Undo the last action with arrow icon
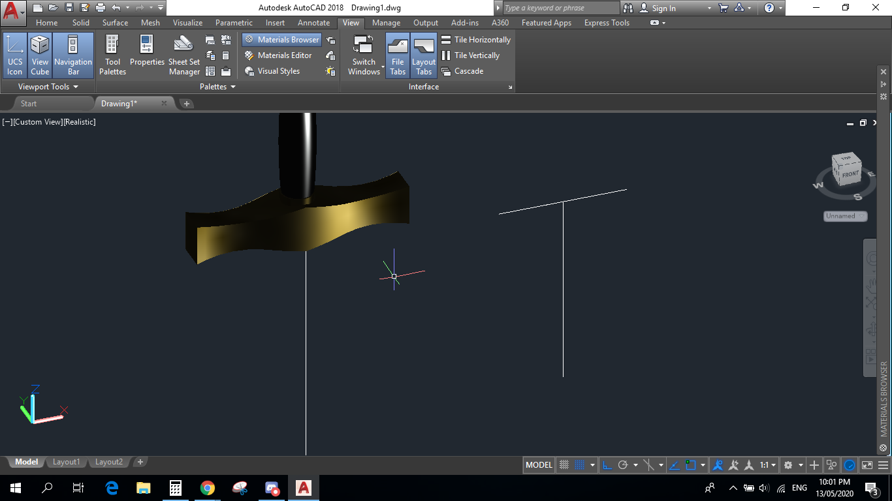 tap(116, 8)
